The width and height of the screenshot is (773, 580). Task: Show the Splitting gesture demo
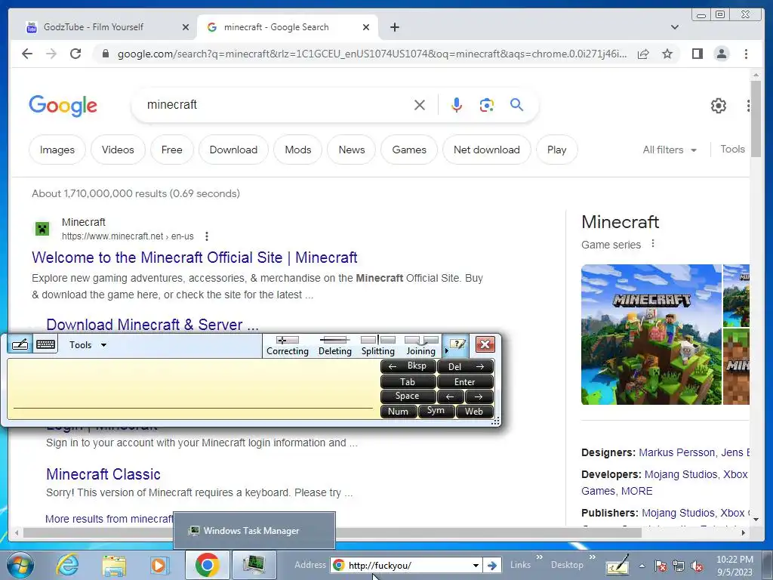point(378,346)
